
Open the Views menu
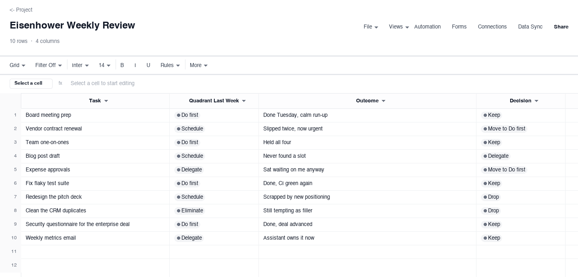click(399, 27)
